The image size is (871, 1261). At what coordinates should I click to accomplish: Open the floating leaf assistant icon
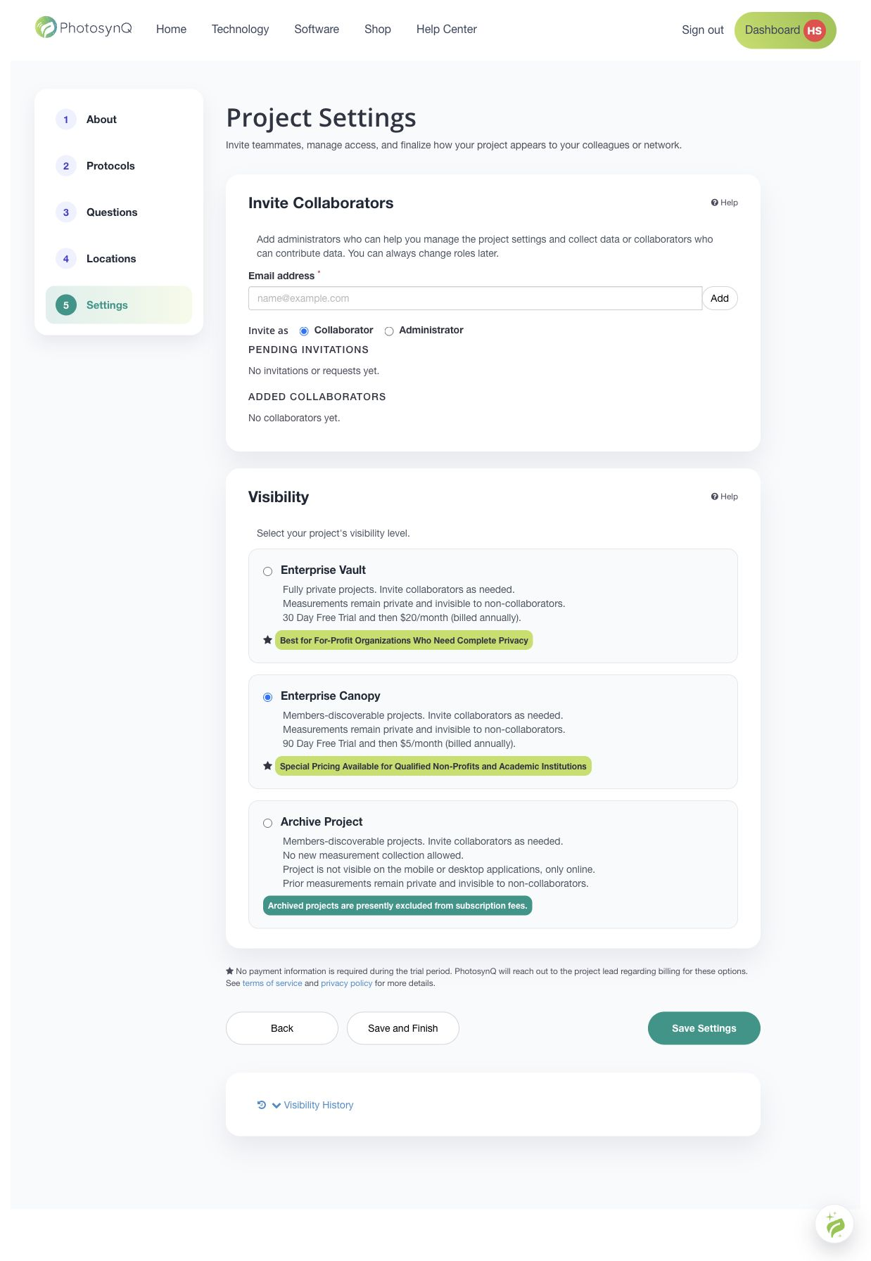point(834,1224)
